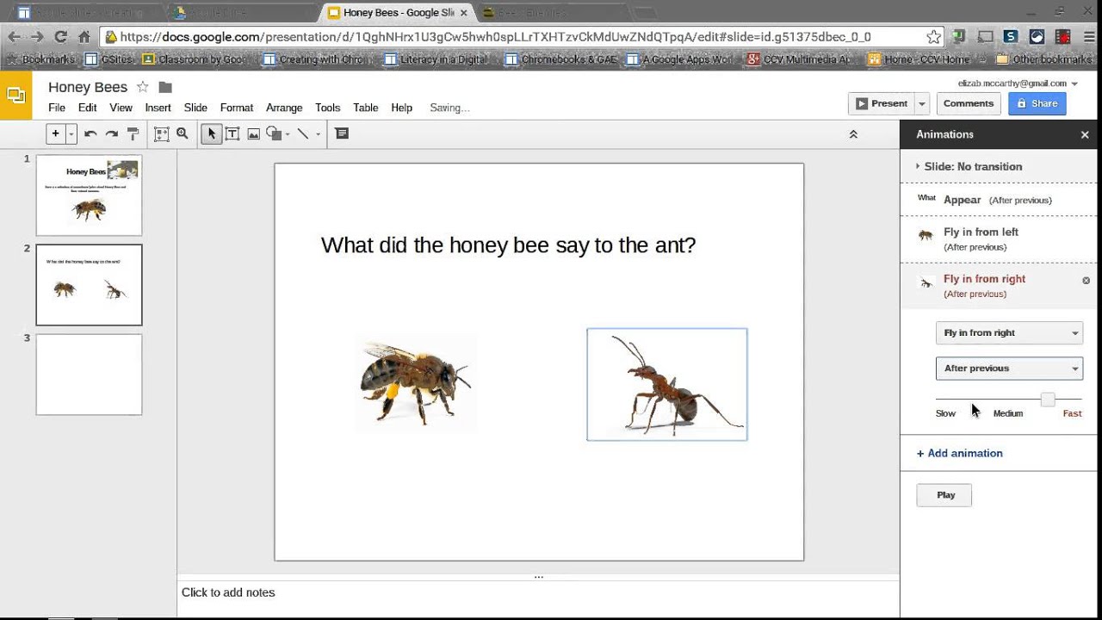Click the browser home icon
This screenshot has height=620, width=1102.
84,37
